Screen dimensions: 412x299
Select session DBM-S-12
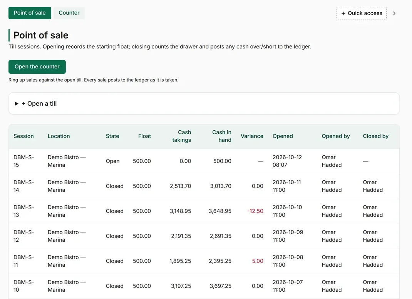(x=23, y=236)
